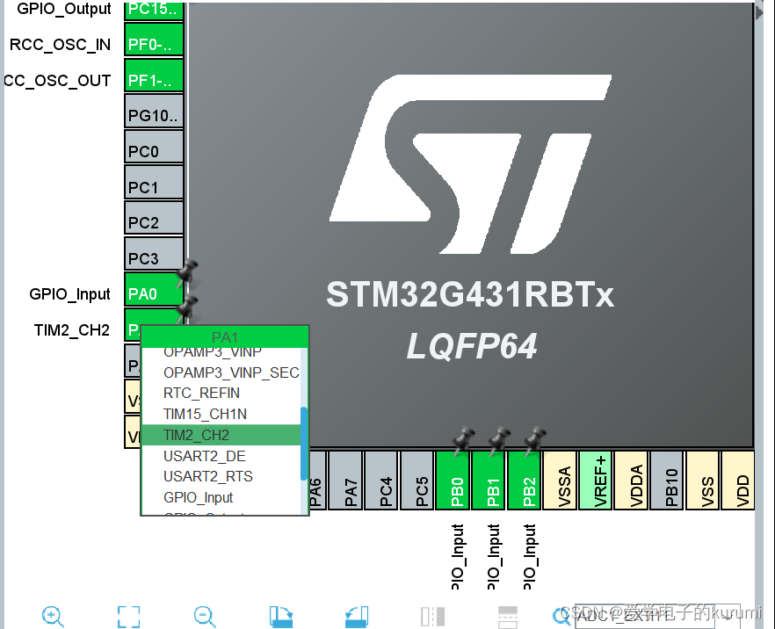Click the RCC_OSC_IN pin label
The width and height of the screenshot is (775, 629).
[x=60, y=45]
